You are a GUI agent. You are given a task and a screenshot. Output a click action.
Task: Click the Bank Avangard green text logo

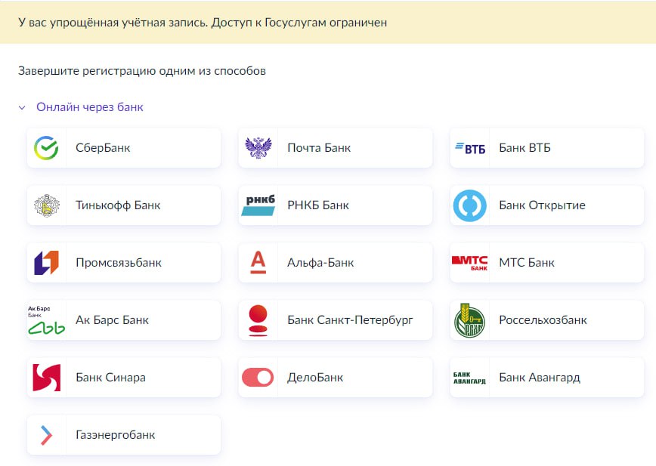470,378
